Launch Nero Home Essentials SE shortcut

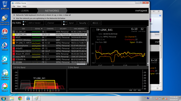(x=5, y=20)
